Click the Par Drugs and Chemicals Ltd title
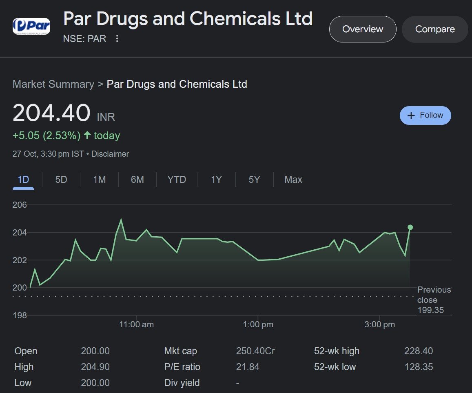The width and height of the screenshot is (472, 393). click(x=188, y=19)
